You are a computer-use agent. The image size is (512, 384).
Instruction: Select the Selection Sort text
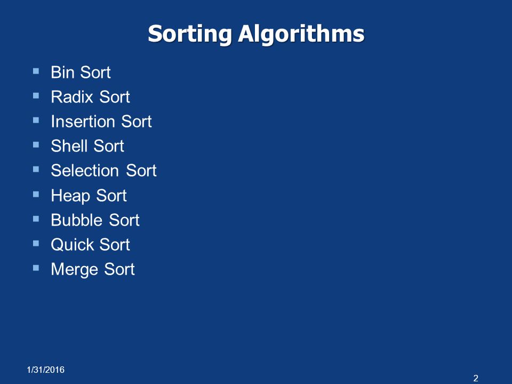click(104, 171)
